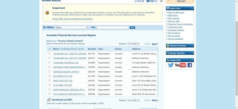Click the Recent Searches panel icon

168,53
